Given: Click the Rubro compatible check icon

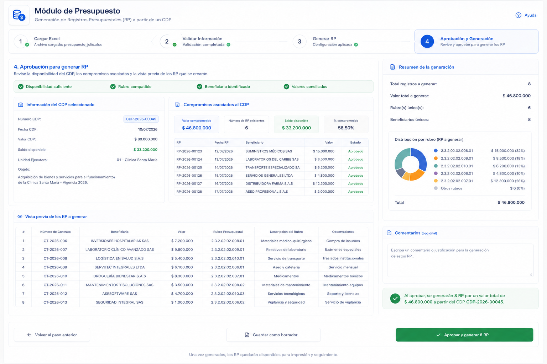Looking at the screenshot, I should coord(113,87).
